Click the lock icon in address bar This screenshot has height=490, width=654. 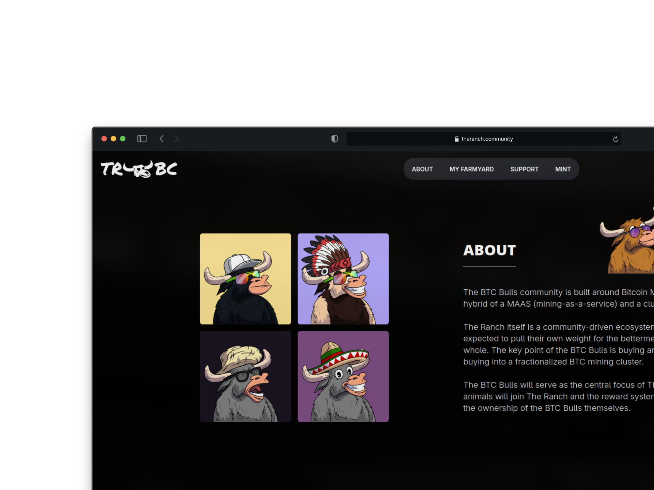[x=456, y=139]
